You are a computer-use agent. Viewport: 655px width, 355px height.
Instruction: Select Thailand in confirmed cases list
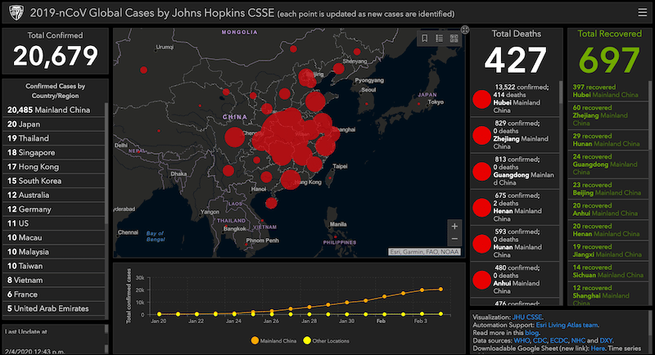(x=54, y=138)
